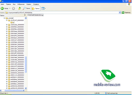Select the 20001113_00000000 folder
Viewport: 132px width, 95px height.
[x=17, y=75]
